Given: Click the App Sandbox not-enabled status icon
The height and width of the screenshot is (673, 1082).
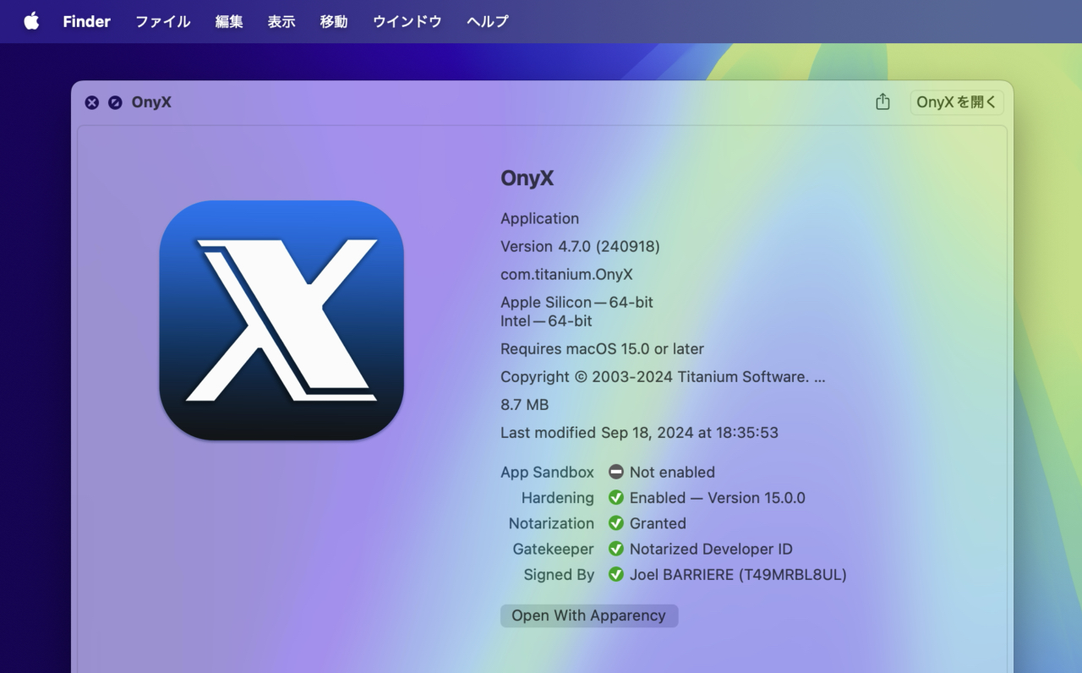Looking at the screenshot, I should [x=616, y=472].
